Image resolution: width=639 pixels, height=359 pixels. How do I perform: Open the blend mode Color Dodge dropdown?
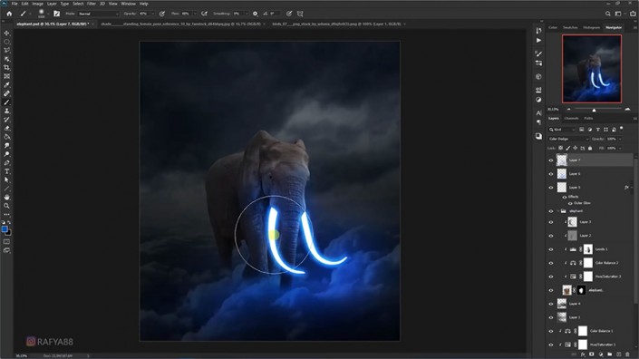click(x=568, y=139)
